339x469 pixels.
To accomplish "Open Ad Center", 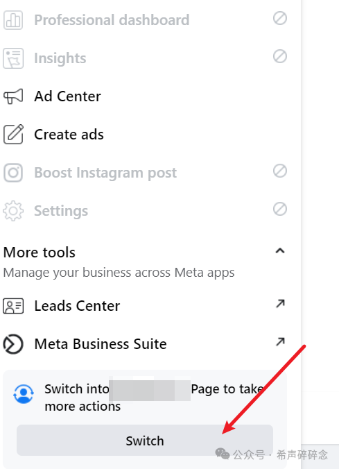I will pyautogui.click(x=67, y=96).
